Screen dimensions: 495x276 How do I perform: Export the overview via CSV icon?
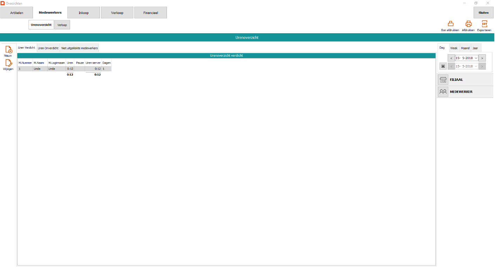[x=484, y=24]
